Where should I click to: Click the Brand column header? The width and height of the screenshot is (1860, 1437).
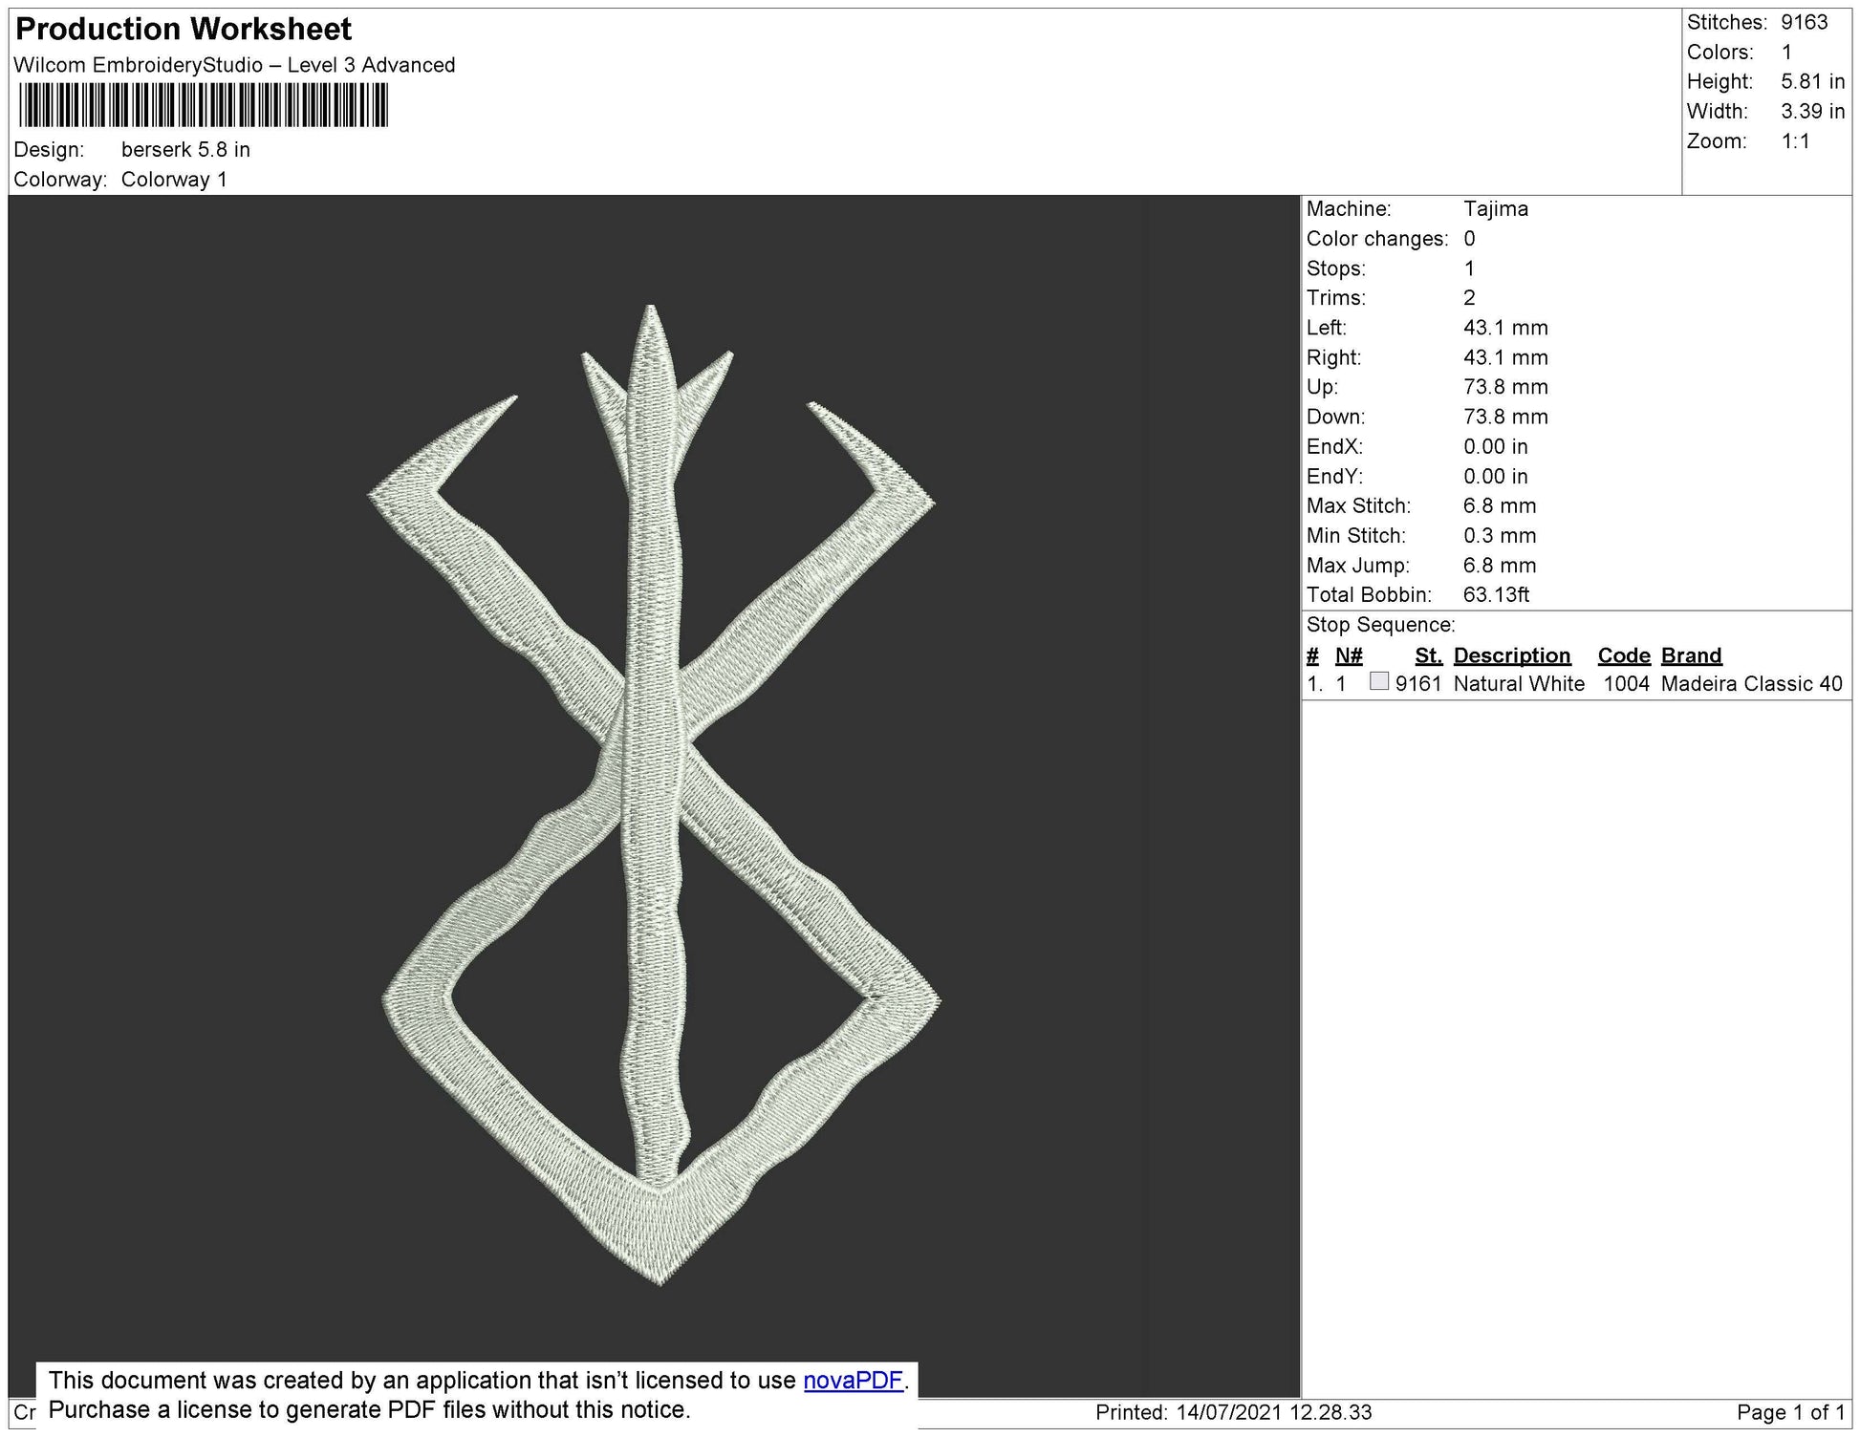pyautogui.click(x=1691, y=655)
